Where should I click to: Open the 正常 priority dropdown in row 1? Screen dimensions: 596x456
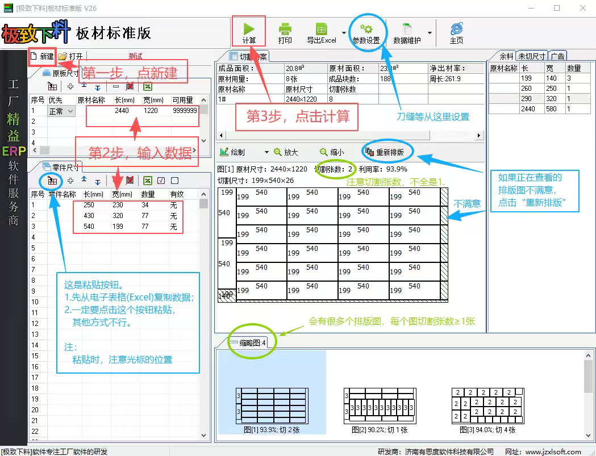(70, 112)
